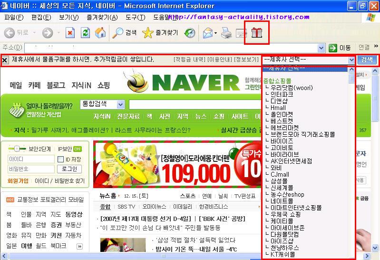Open the 정보보기 link
Screen dimensions: 380x260
point(246,60)
